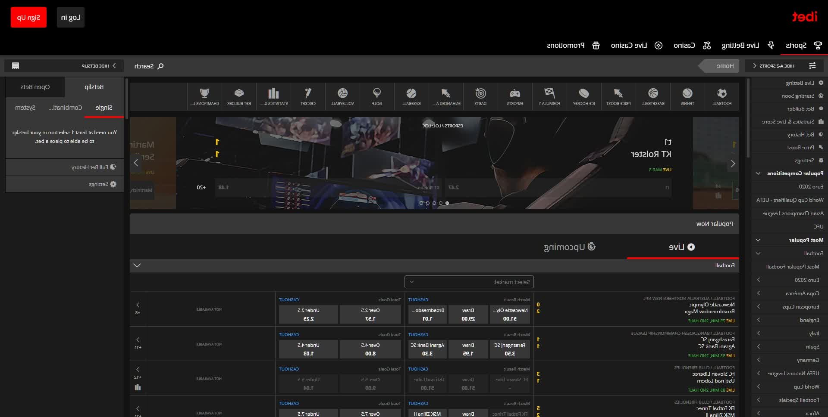Select Draw odds 29.00 for Newcastle Olympic match
The width and height of the screenshot is (828, 417).
click(468, 315)
